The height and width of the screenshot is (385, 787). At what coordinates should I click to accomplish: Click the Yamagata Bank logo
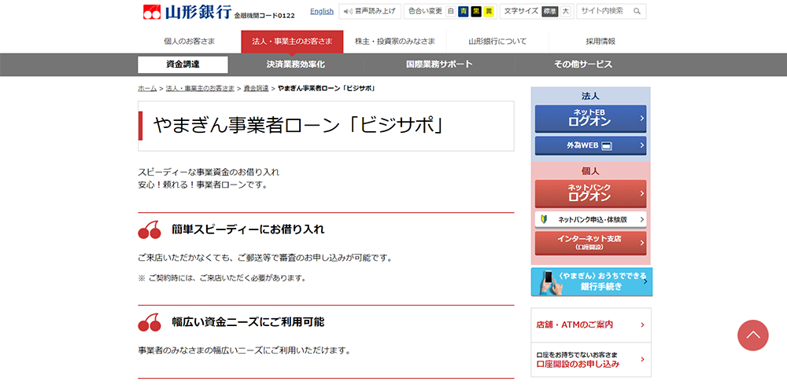pos(187,12)
